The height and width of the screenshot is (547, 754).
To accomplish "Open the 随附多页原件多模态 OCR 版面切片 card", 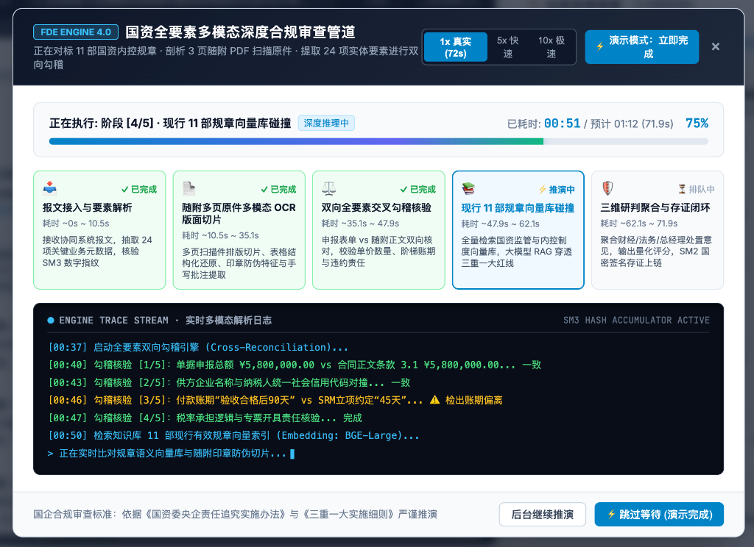I will [x=239, y=230].
